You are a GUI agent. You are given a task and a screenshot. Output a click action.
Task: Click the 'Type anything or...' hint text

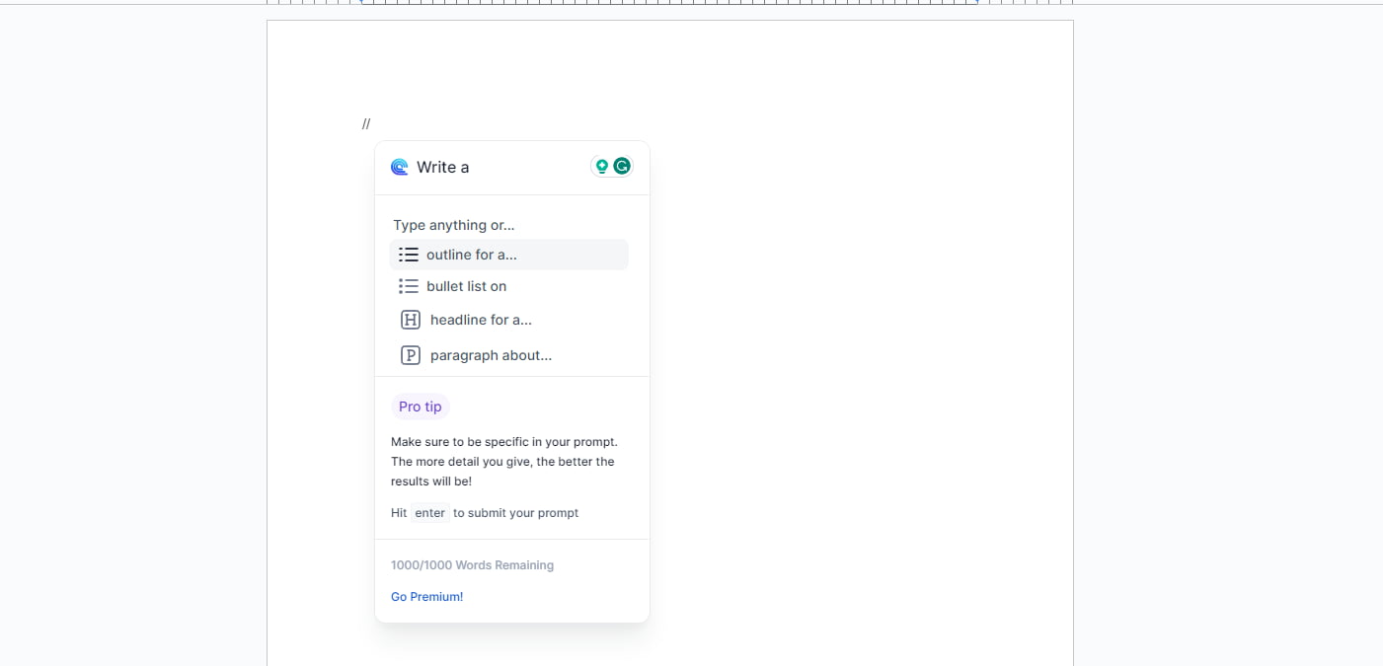pyautogui.click(x=453, y=225)
